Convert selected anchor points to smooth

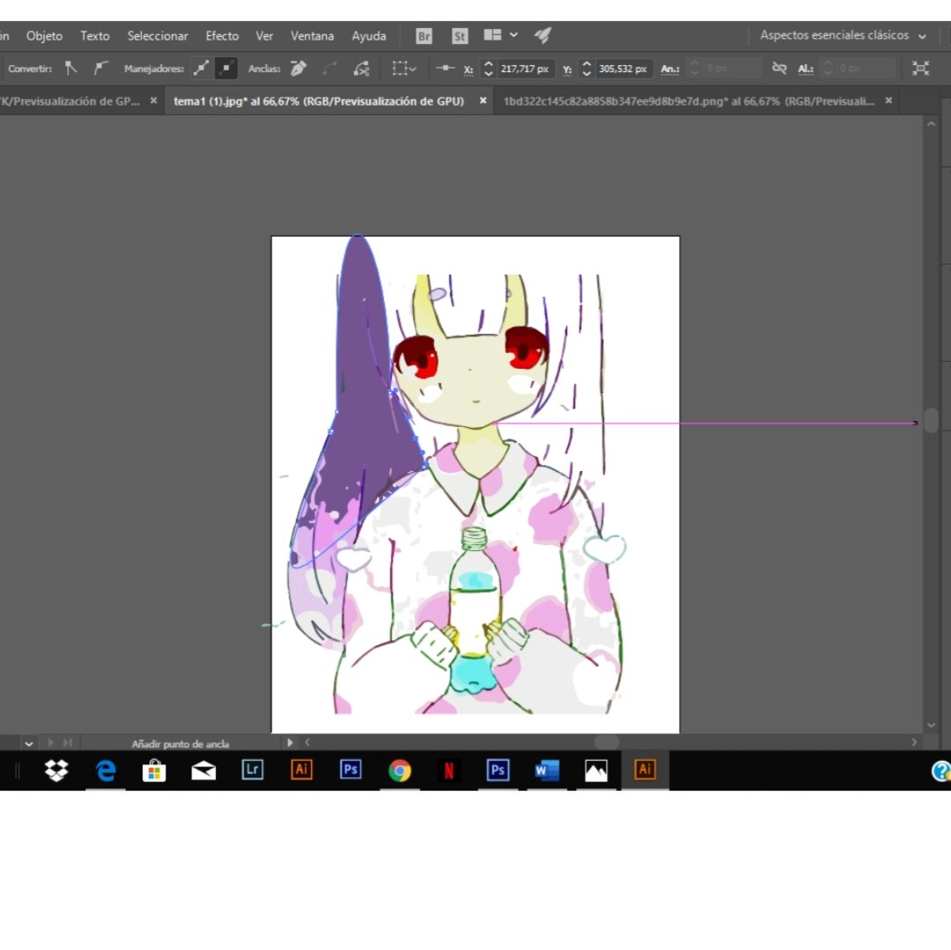click(100, 69)
